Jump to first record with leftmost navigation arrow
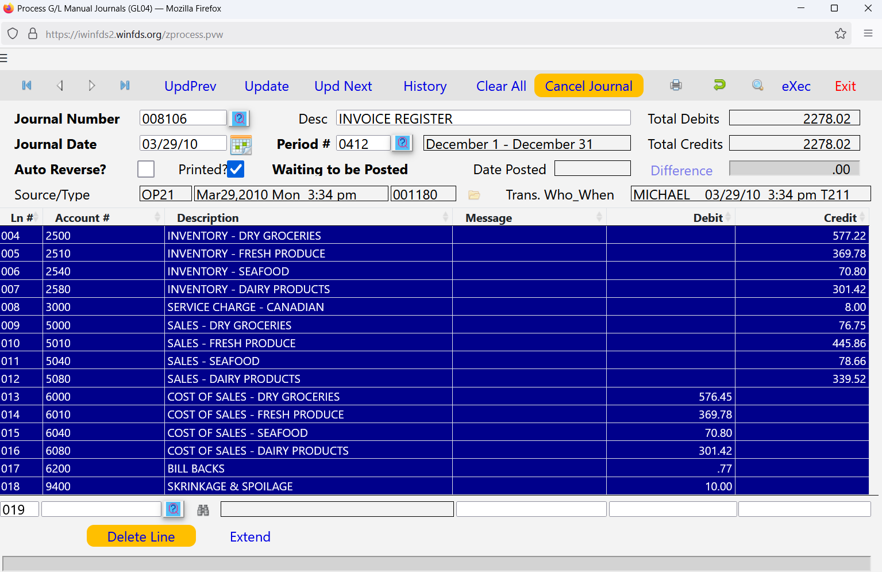The width and height of the screenshot is (882, 572). click(x=26, y=85)
